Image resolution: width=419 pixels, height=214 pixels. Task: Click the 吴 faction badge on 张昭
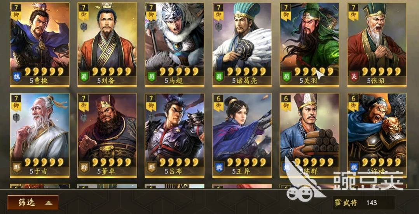point(354,76)
